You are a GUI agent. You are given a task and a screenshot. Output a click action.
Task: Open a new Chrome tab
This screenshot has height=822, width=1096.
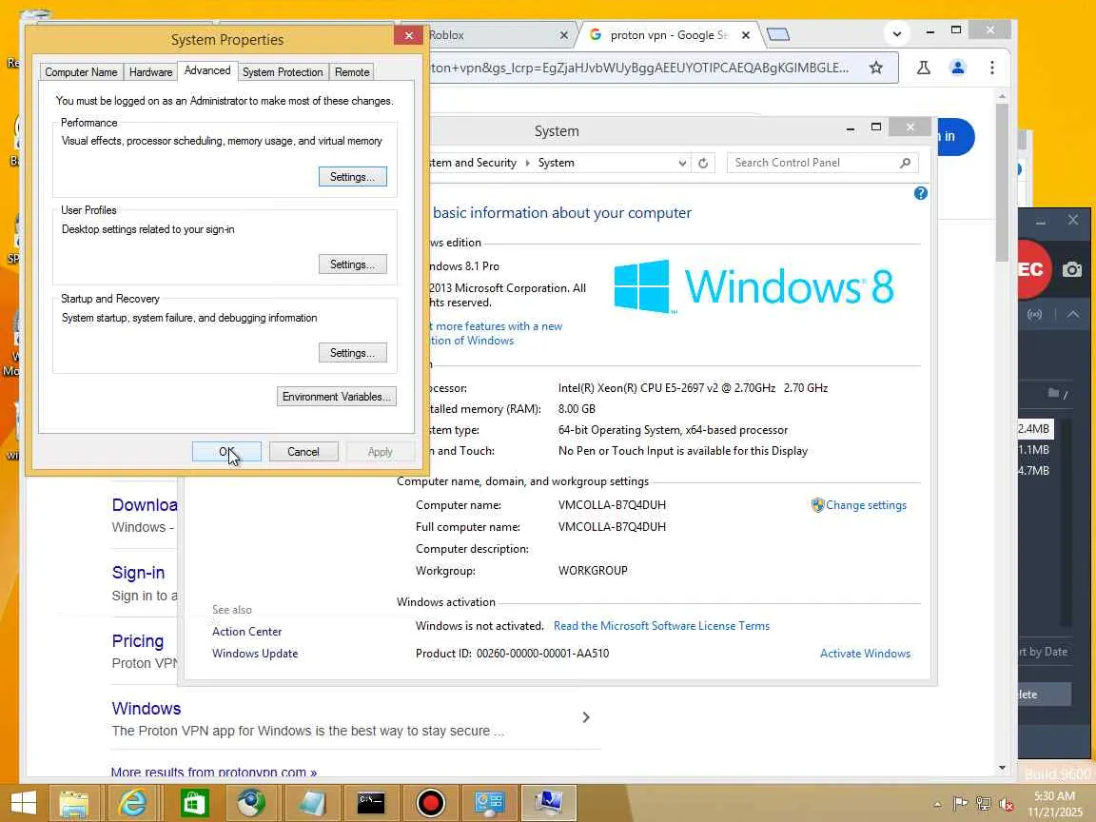coord(778,34)
